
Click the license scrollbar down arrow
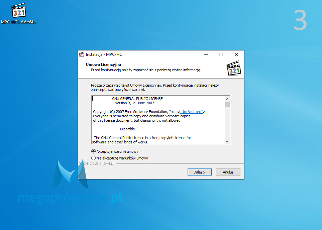(x=227, y=141)
